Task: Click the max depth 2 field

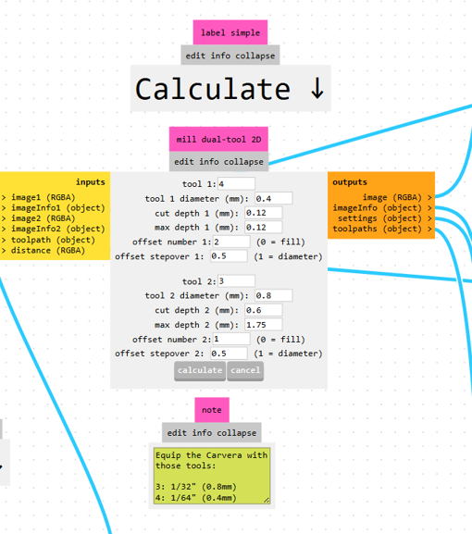Action: point(264,325)
